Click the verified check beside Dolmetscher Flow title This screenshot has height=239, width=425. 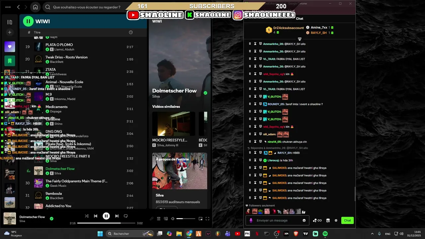tap(205, 93)
